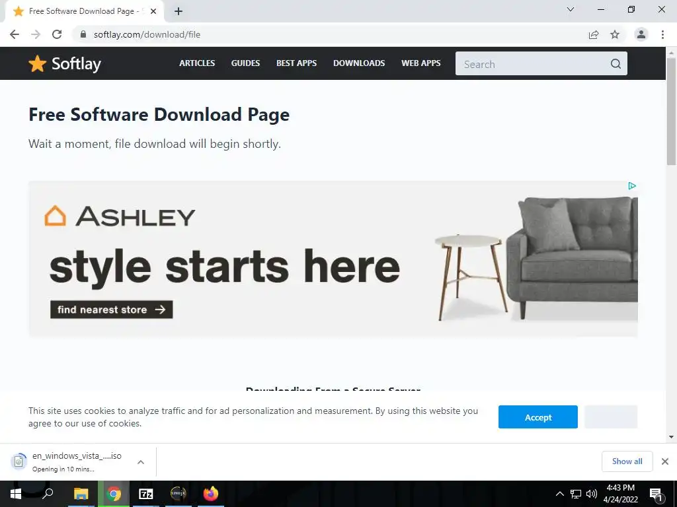Open the Windows Start menu
The image size is (677, 507).
pos(16,494)
